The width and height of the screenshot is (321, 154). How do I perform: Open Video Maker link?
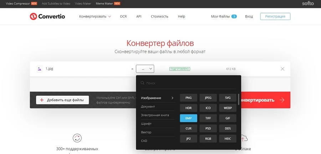(x=83, y=4)
